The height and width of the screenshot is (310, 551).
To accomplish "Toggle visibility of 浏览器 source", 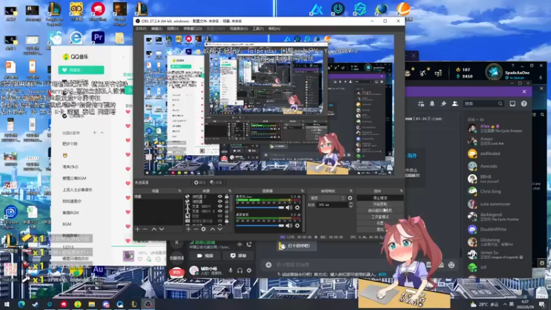I will [x=220, y=201].
